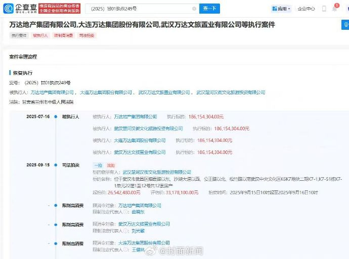Click the 2025-07-16 timeline marker dot
Image resolution: width=349 pixels, height=259 pixels.
[56, 117]
